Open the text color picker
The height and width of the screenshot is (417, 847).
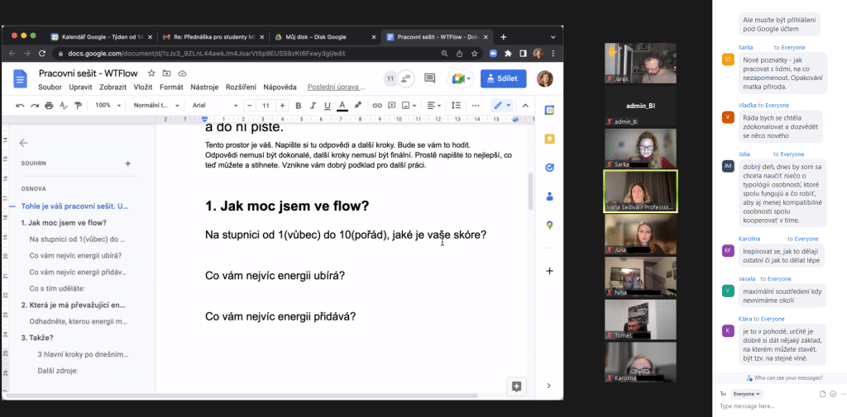(342, 105)
